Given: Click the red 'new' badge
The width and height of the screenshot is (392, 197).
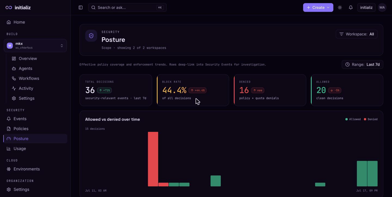Looking at the screenshot, I should pos(258,90).
